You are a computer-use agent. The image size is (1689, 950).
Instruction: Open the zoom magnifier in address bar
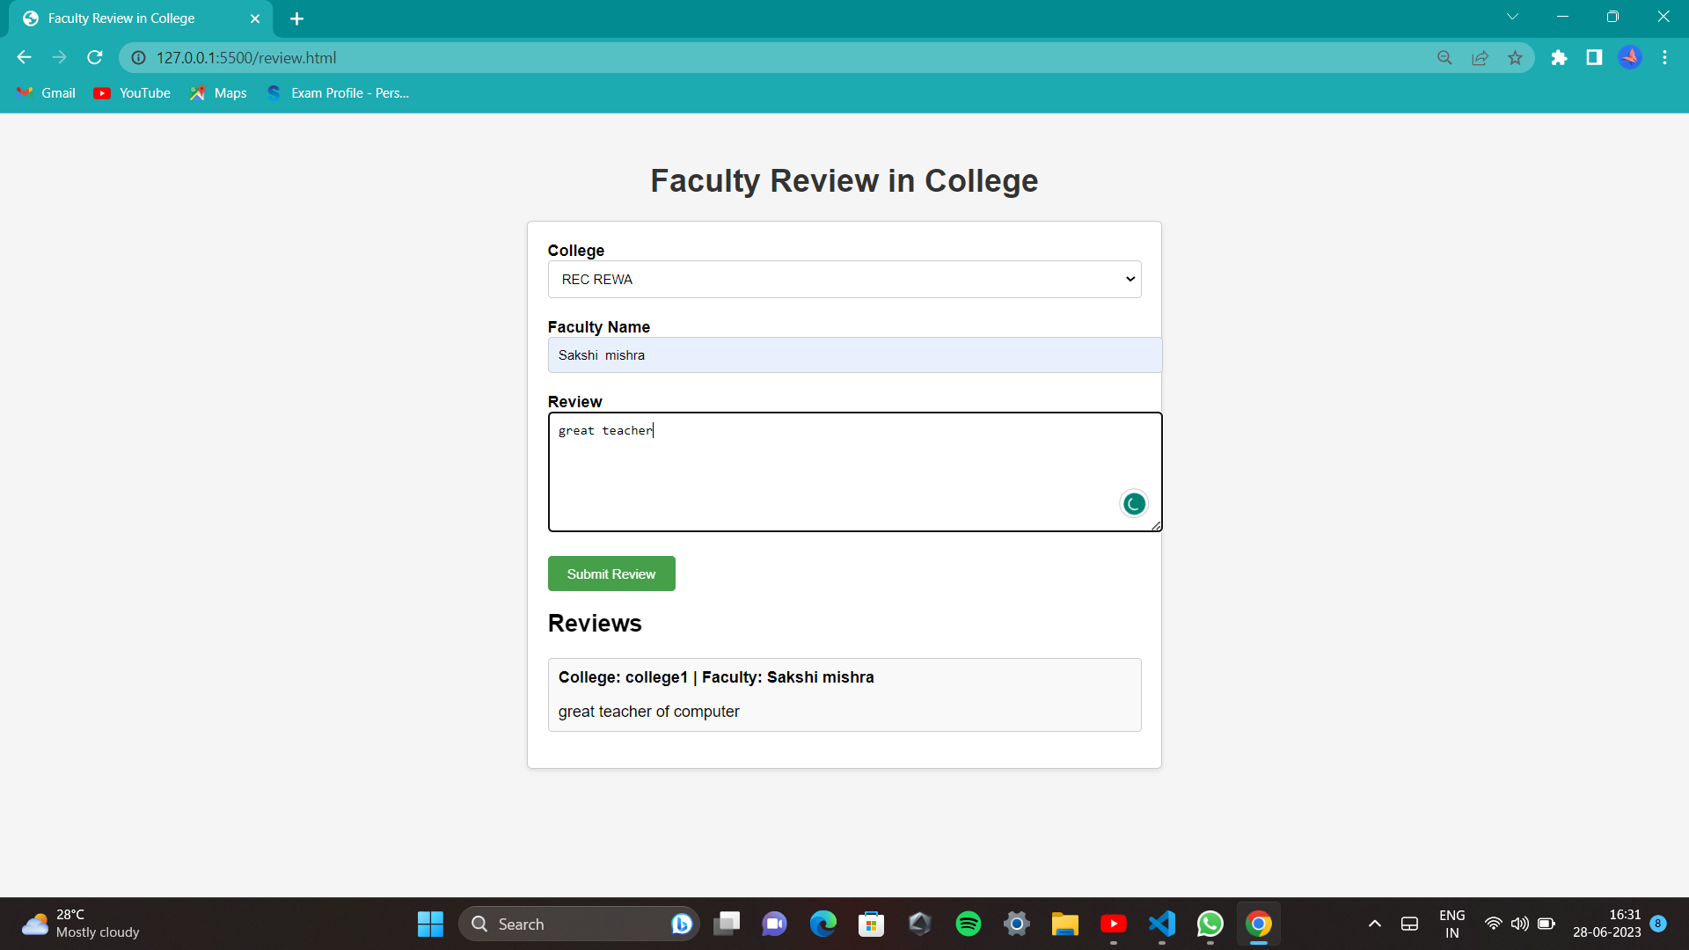coord(1444,58)
